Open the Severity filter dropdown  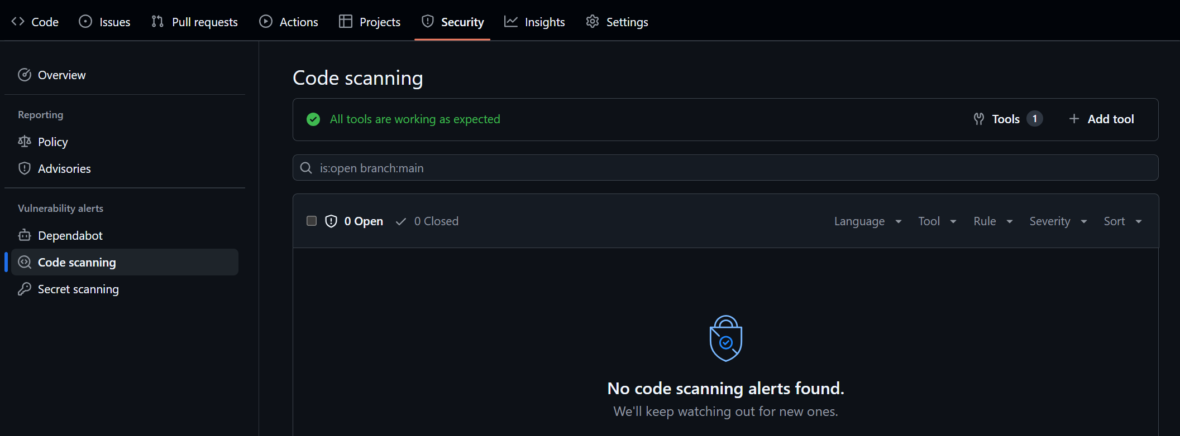click(x=1058, y=221)
